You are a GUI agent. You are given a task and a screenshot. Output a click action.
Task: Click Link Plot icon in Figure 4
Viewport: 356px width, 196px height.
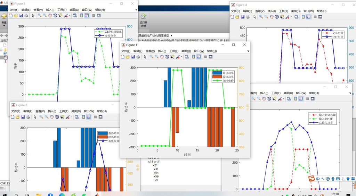pos(296,17)
